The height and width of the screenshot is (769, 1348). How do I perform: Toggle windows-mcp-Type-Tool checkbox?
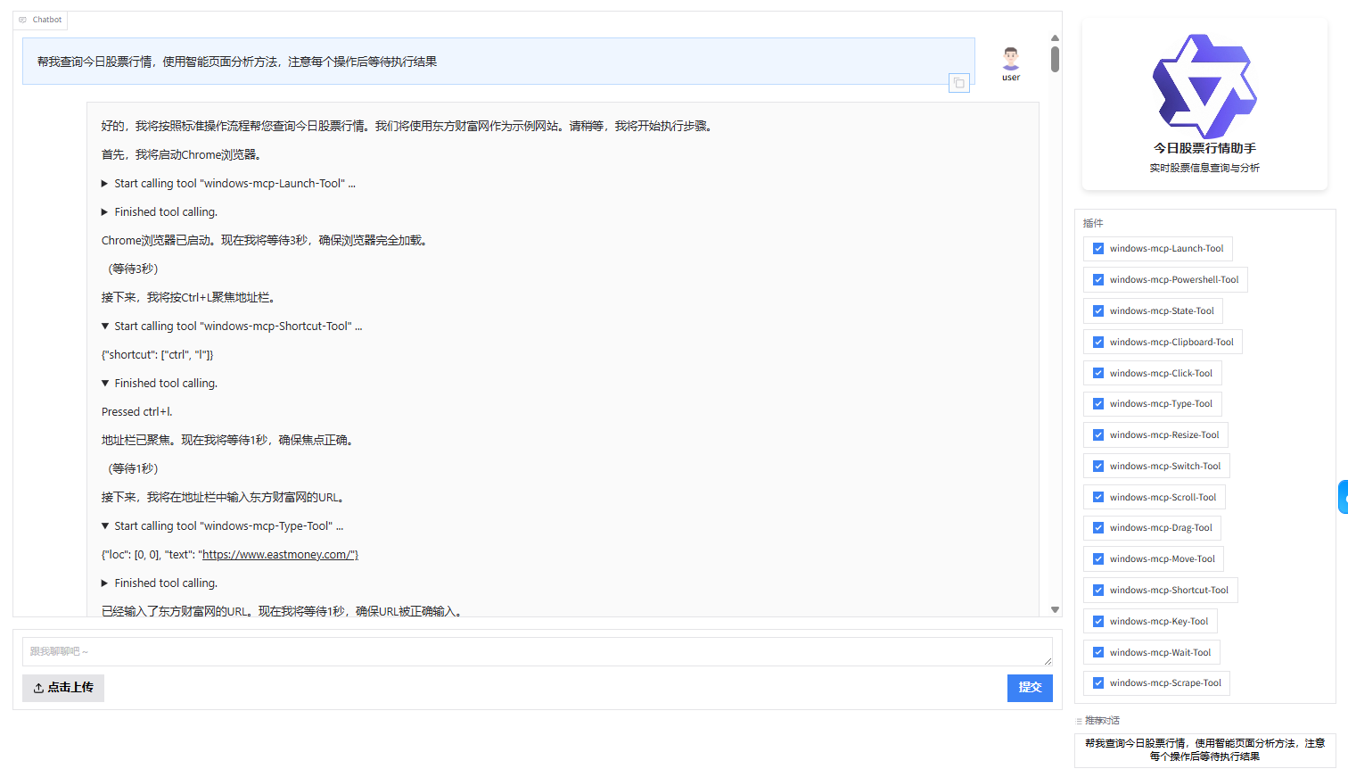[1098, 404]
